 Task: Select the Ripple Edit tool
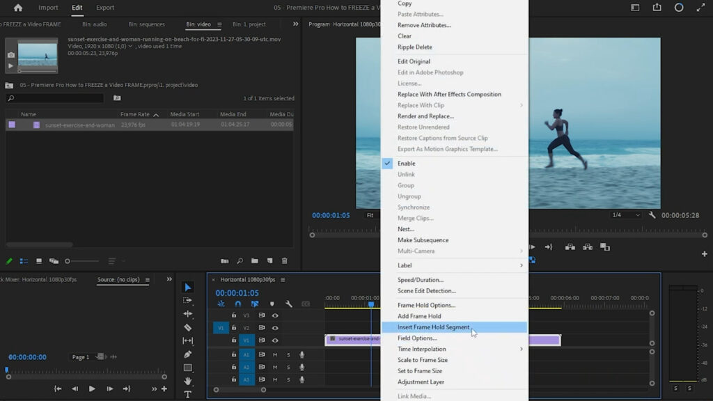coord(188,314)
